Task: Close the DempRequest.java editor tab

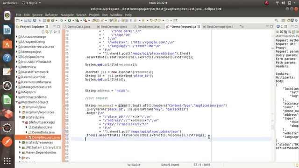Action: click(199, 27)
